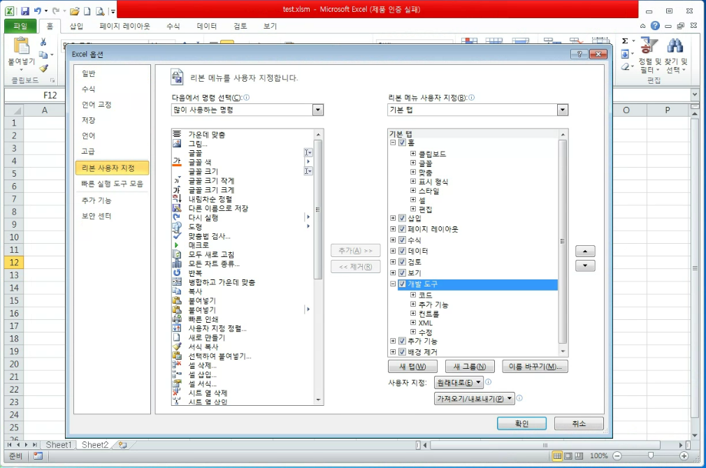Click the 새 그룹 button

pos(470,367)
